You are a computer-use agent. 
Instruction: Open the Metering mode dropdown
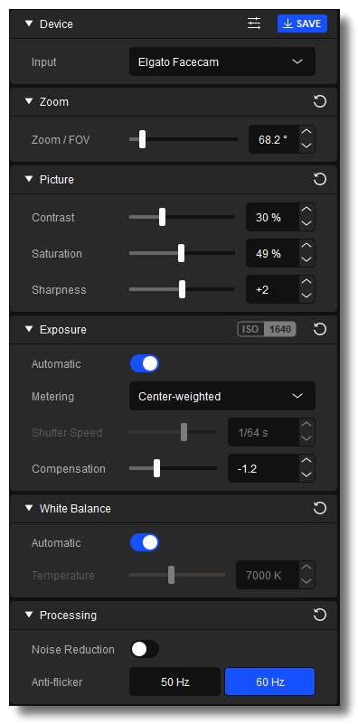pos(222,396)
